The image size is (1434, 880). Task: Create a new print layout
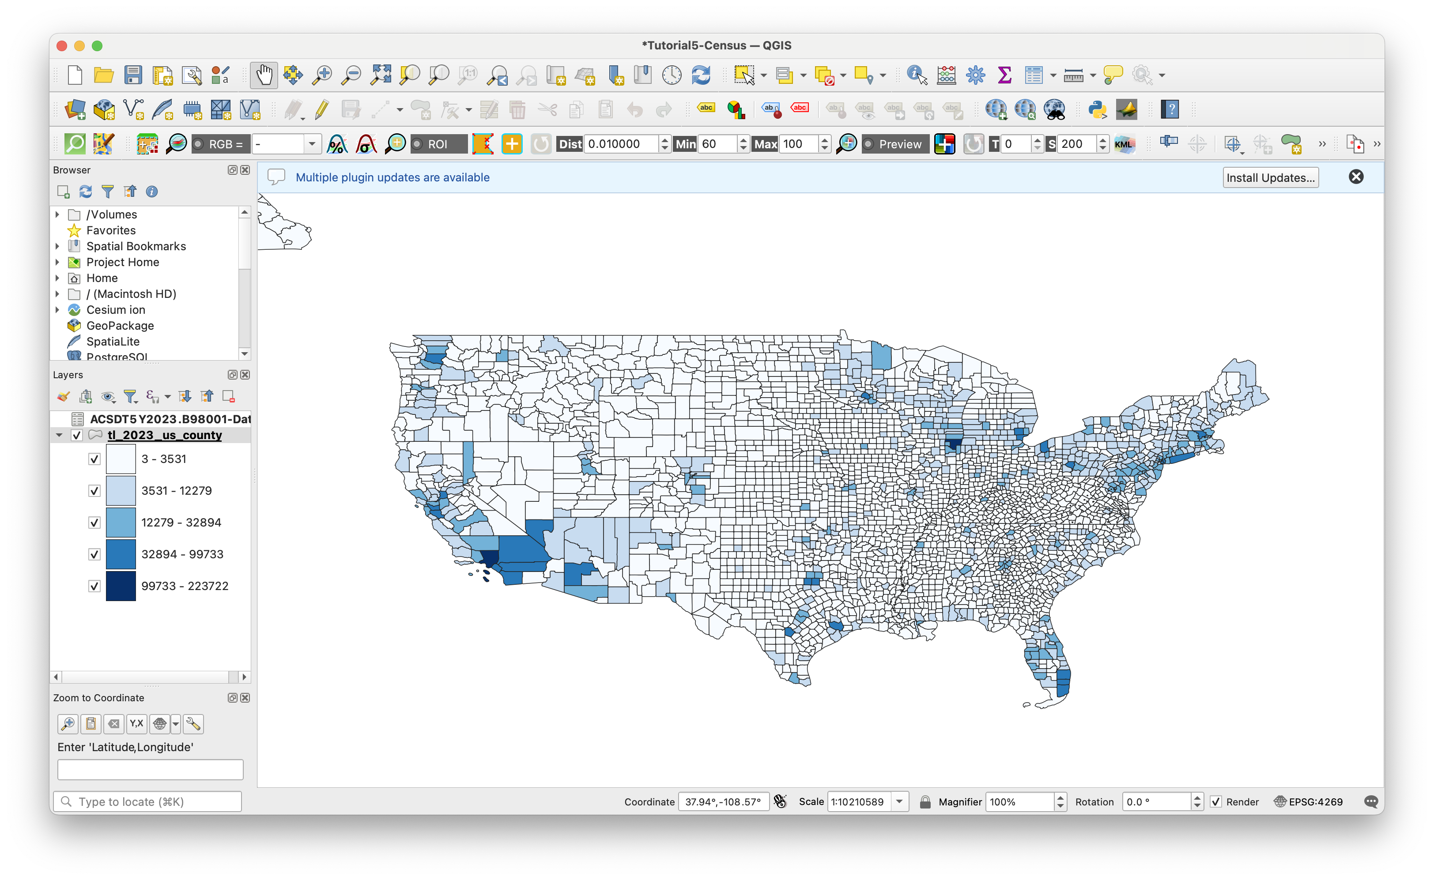coord(162,75)
